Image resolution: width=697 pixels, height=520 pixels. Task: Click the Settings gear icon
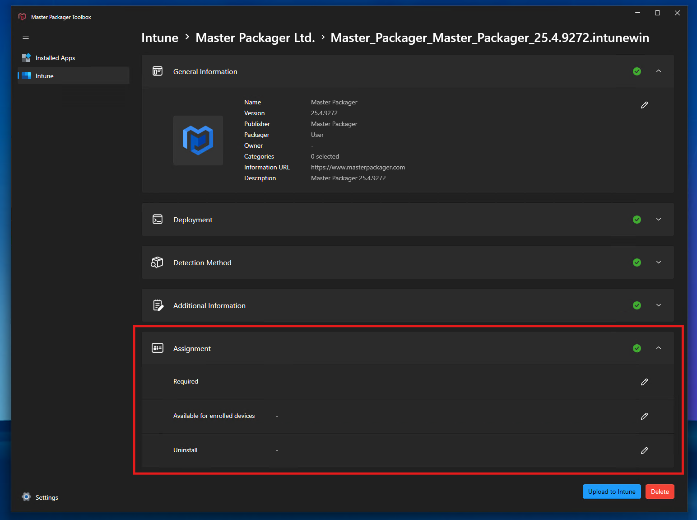(26, 497)
